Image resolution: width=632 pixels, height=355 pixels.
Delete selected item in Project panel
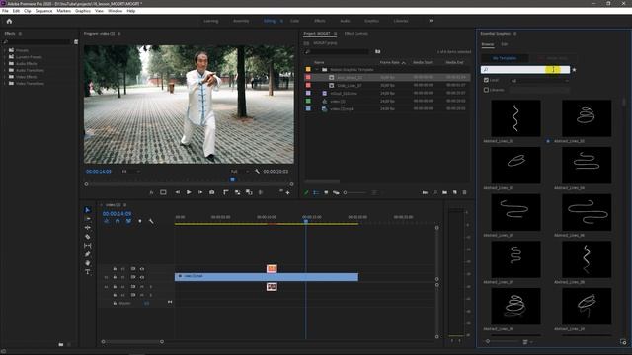pos(464,193)
